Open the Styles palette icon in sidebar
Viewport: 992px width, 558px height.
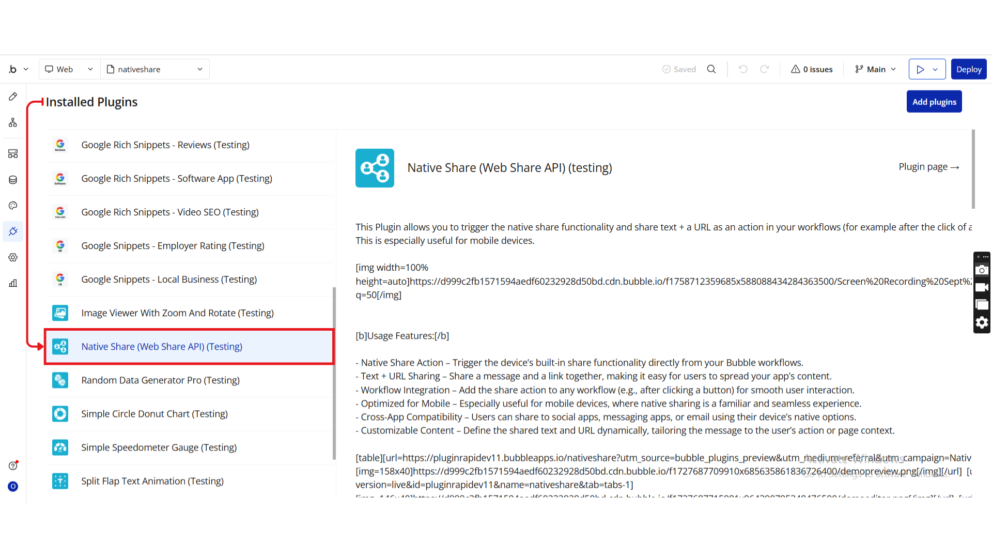[x=13, y=206]
